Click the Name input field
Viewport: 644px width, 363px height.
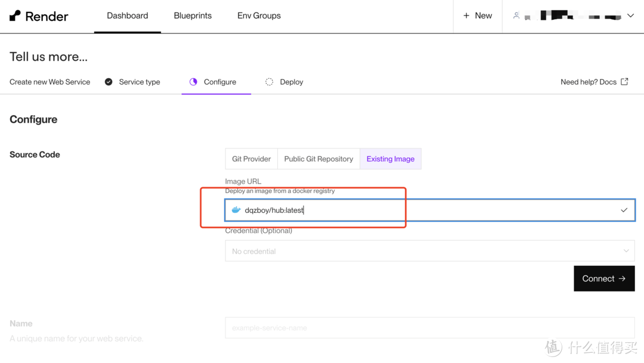click(429, 328)
